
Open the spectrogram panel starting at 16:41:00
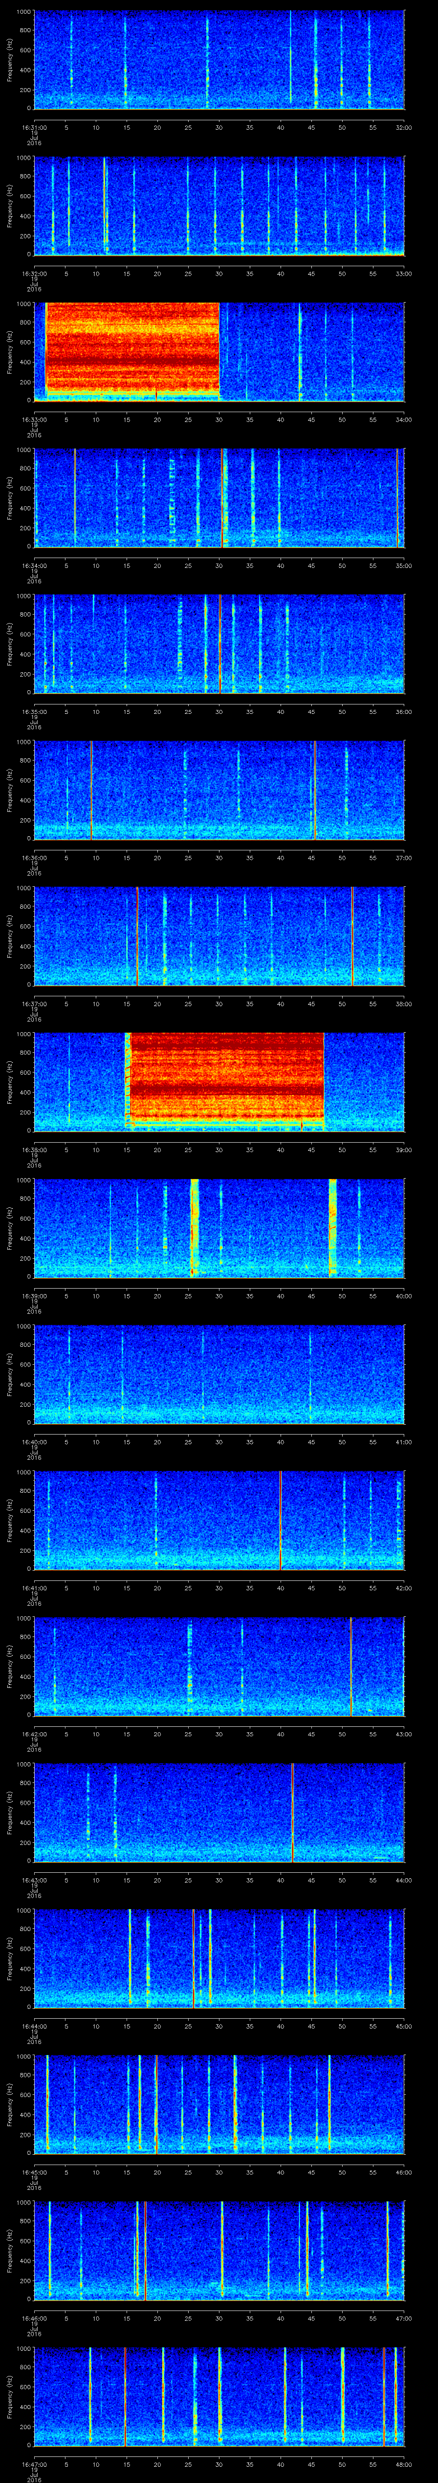[x=219, y=1520]
